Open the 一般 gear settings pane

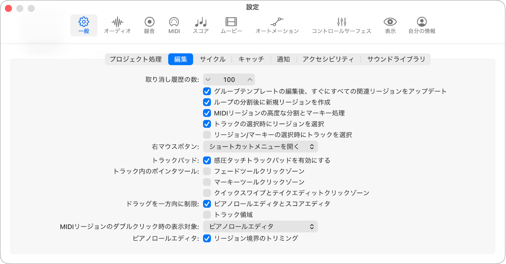(84, 25)
